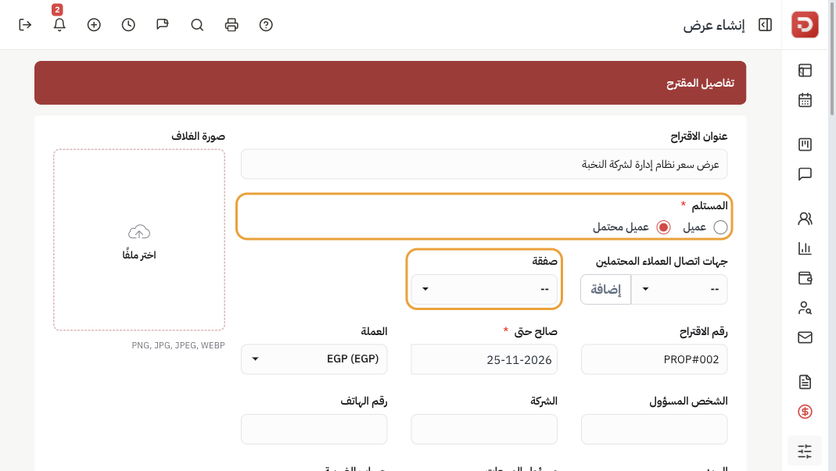Image resolution: width=836 pixels, height=471 pixels.
Task: Open the العملة EGP dropdown
Action: [314, 359]
